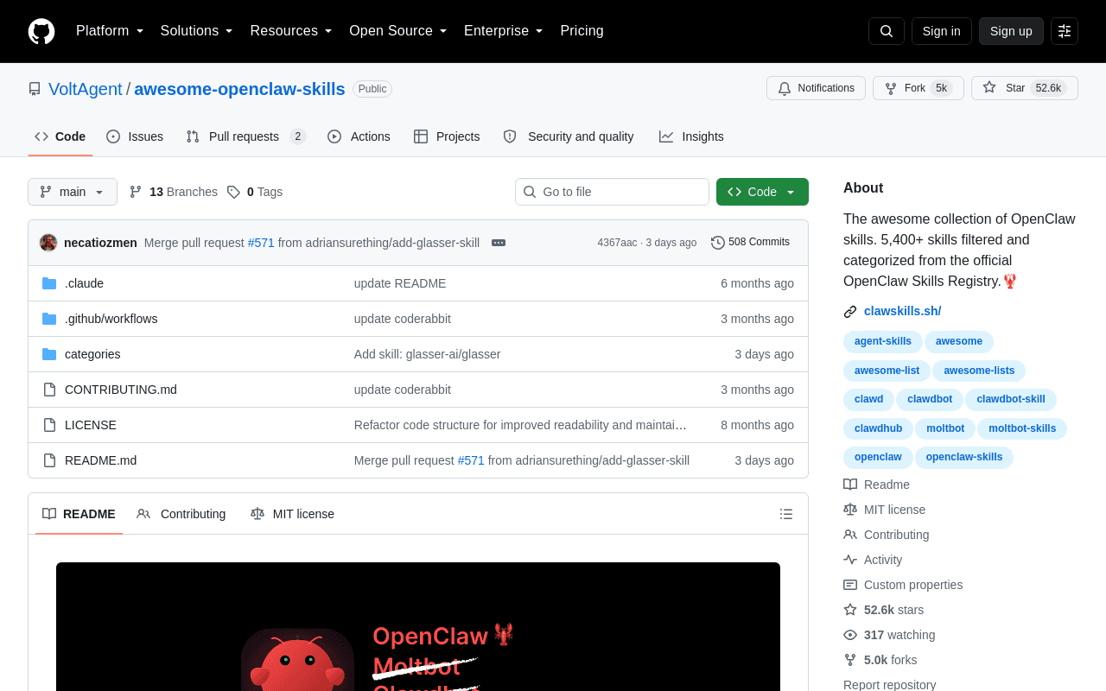This screenshot has width=1106, height=691.
Task: Click the scale icon beside MIT license
Action: click(x=850, y=510)
